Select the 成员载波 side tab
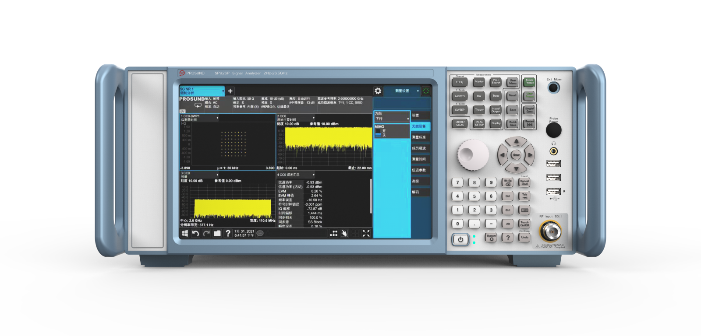 419,148
